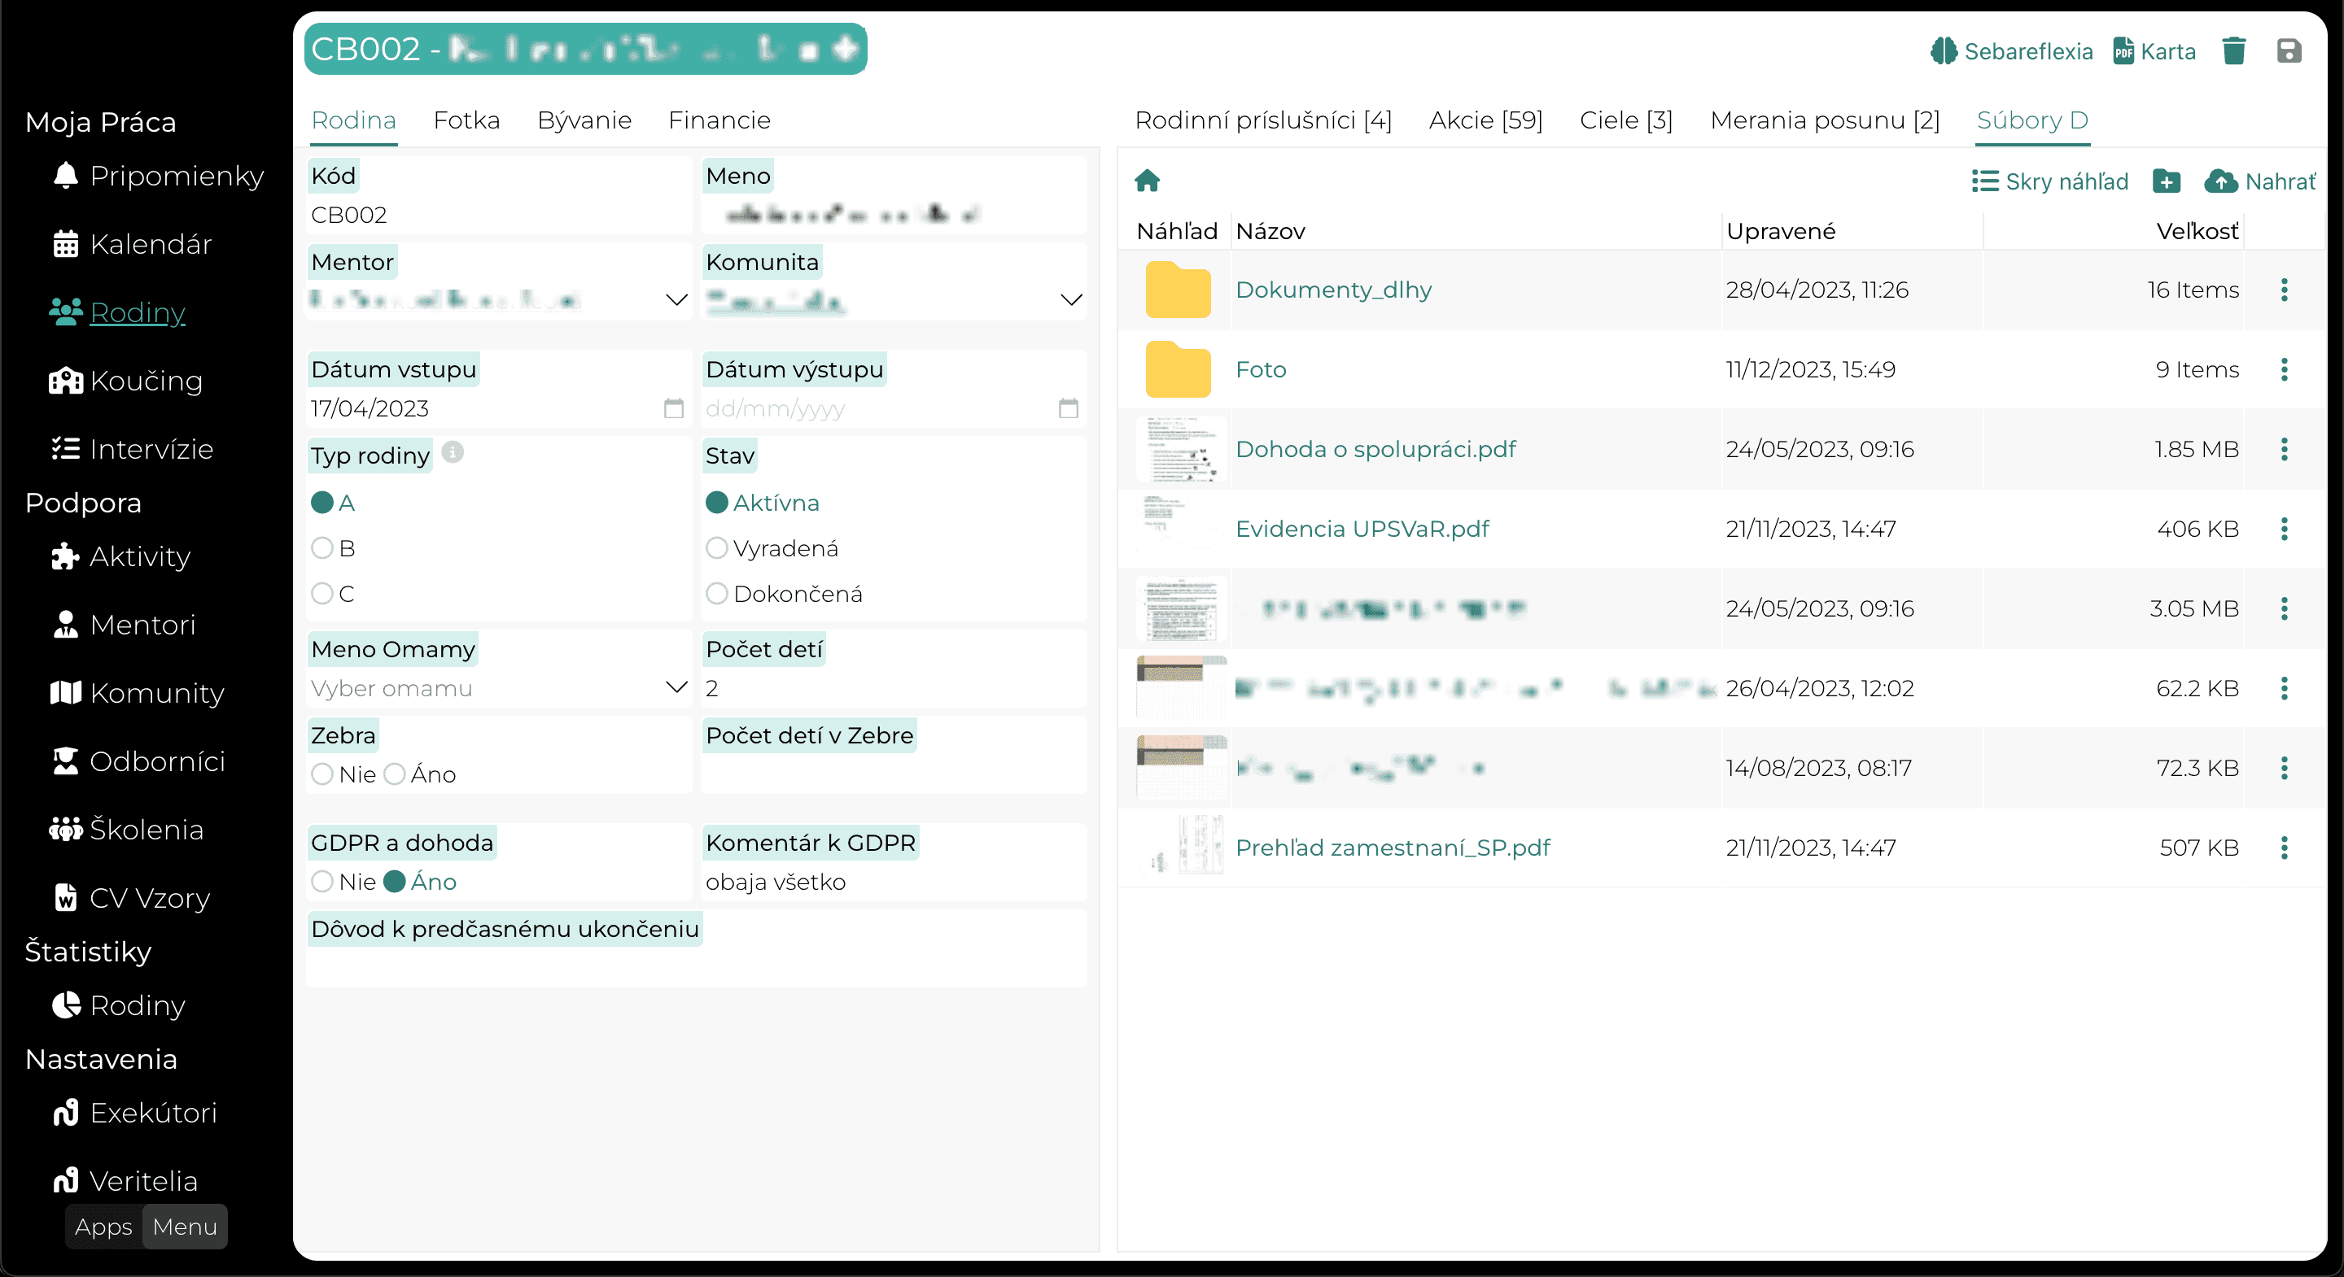
Task: Open options menu for Prehľad zamestnaní_SP.pdf
Action: (2284, 848)
